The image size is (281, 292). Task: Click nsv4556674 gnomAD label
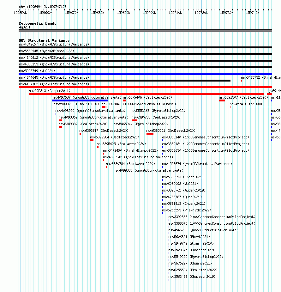coord(197,164)
